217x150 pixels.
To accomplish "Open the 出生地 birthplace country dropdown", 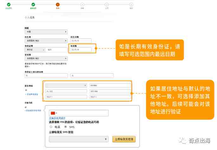I will [x=46, y=41].
